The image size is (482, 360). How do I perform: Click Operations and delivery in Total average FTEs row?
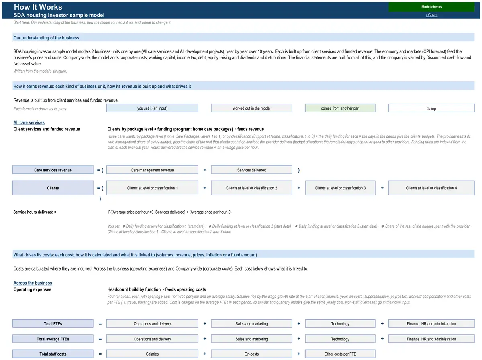point(152,339)
